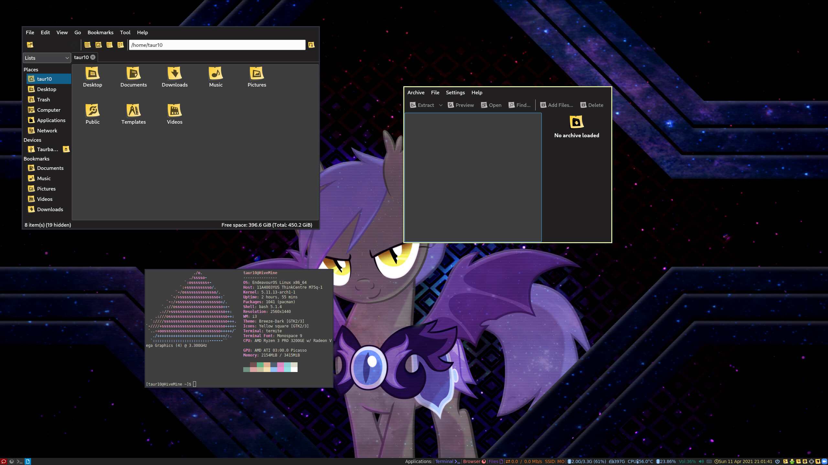828x465 pixels.
Task: Click the Add Files... button
Action: click(557, 105)
